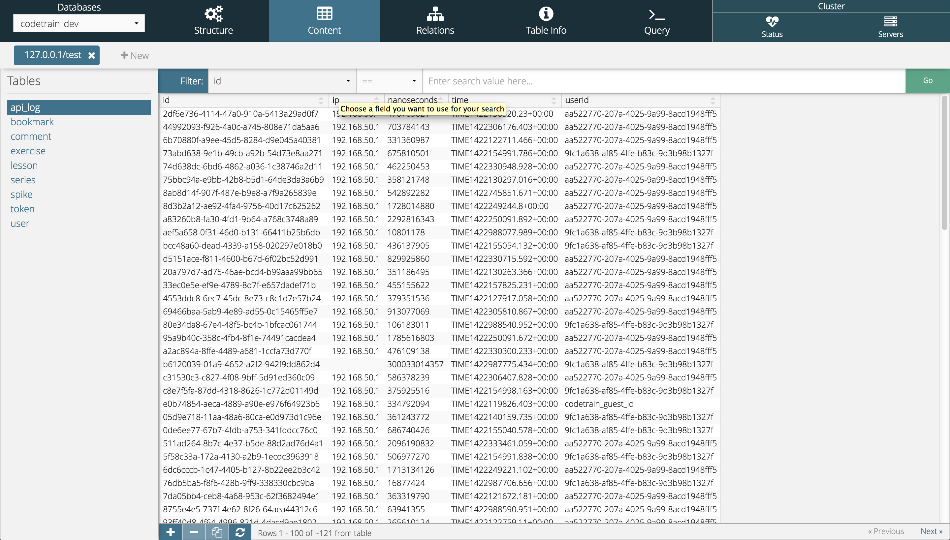Viewport: 950px width, 540px height.
Task: Close the 127.0.0.1/test connection tab
Action: tap(92, 55)
